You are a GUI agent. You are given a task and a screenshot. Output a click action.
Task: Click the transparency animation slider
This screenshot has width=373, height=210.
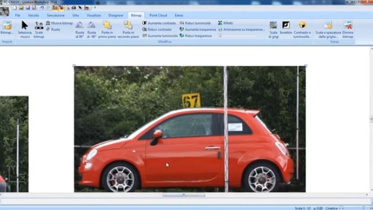(x=238, y=36)
